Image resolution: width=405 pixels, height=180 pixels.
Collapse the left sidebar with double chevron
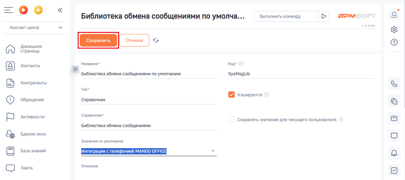[x=60, y=10]
